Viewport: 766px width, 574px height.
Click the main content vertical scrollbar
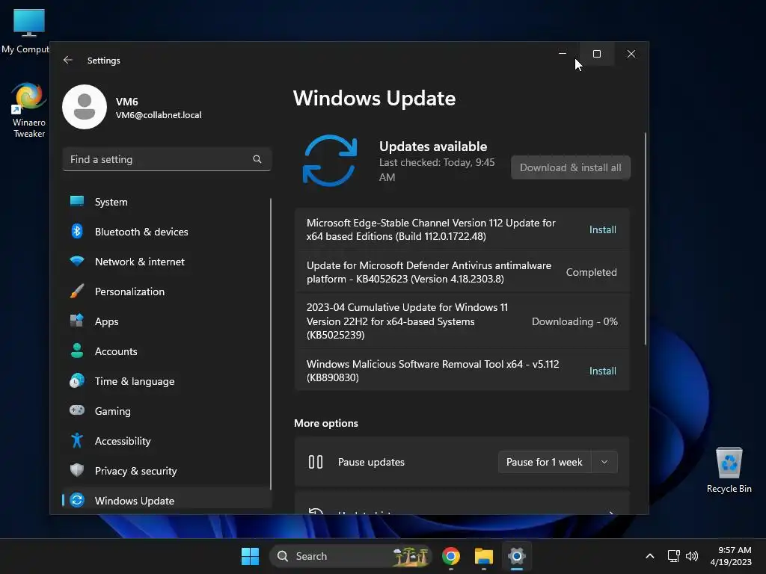646,239
